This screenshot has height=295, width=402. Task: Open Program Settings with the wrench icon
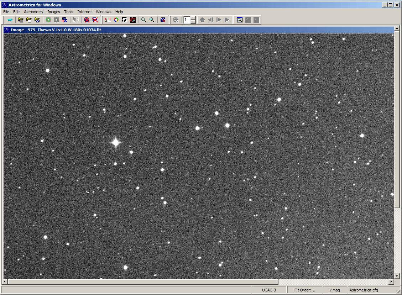pyautogui.click(x=10, y=20)
